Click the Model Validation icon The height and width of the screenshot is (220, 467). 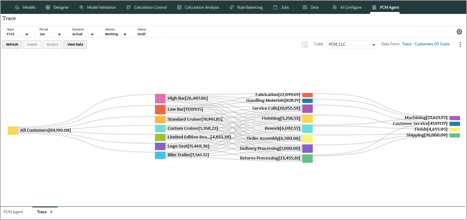pyautogui.click(x=81, y=7)
